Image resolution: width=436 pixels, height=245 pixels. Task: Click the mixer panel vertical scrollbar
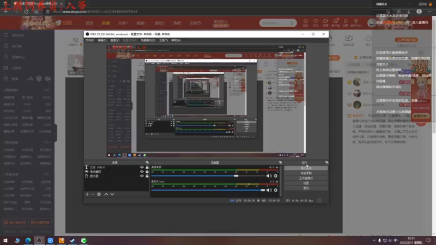click(x=280, y=181)
